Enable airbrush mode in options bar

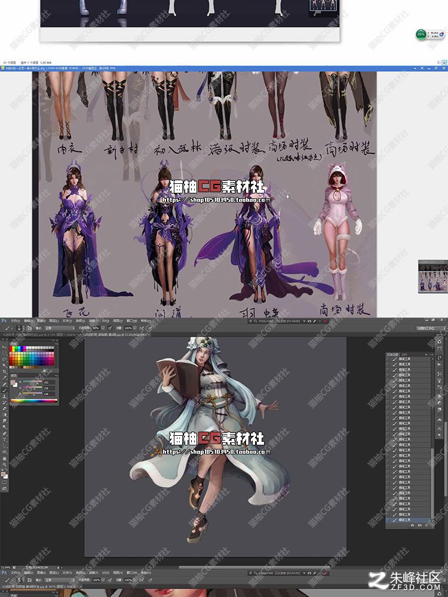point(142,328)
